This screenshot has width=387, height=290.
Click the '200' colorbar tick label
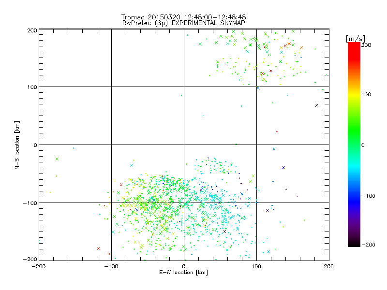coord(366,45)
